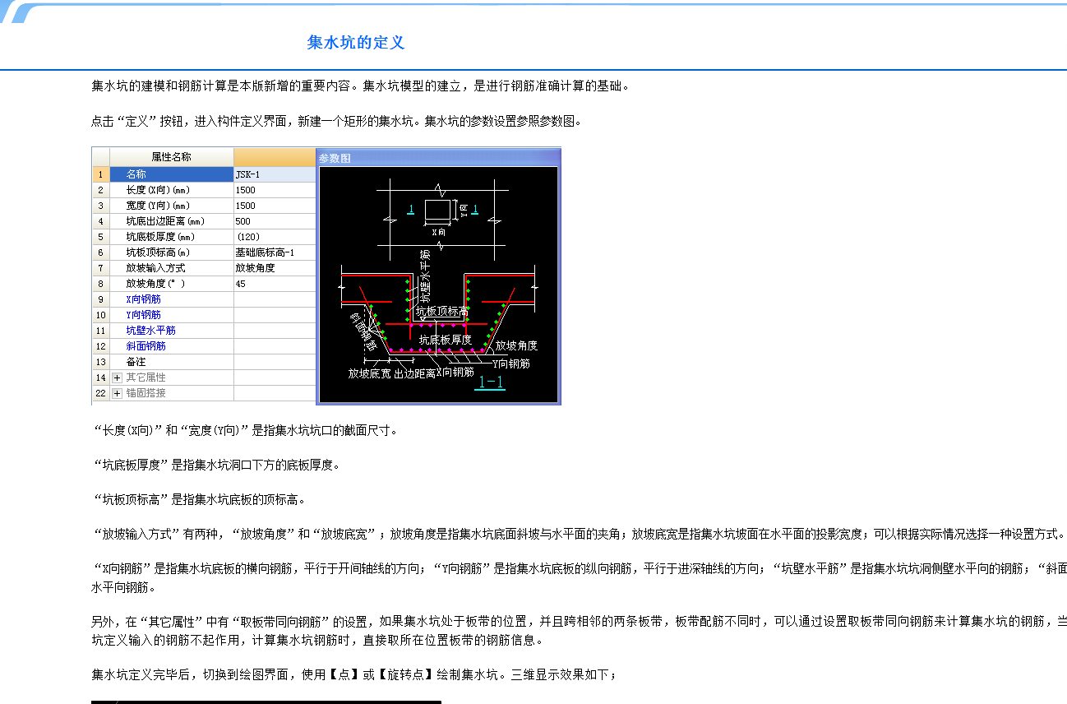Open the 放坡角度 value of 放坡输入方式
This screenshot has height=704, width=1067.
pyautogui.click(x=275, y=268)
